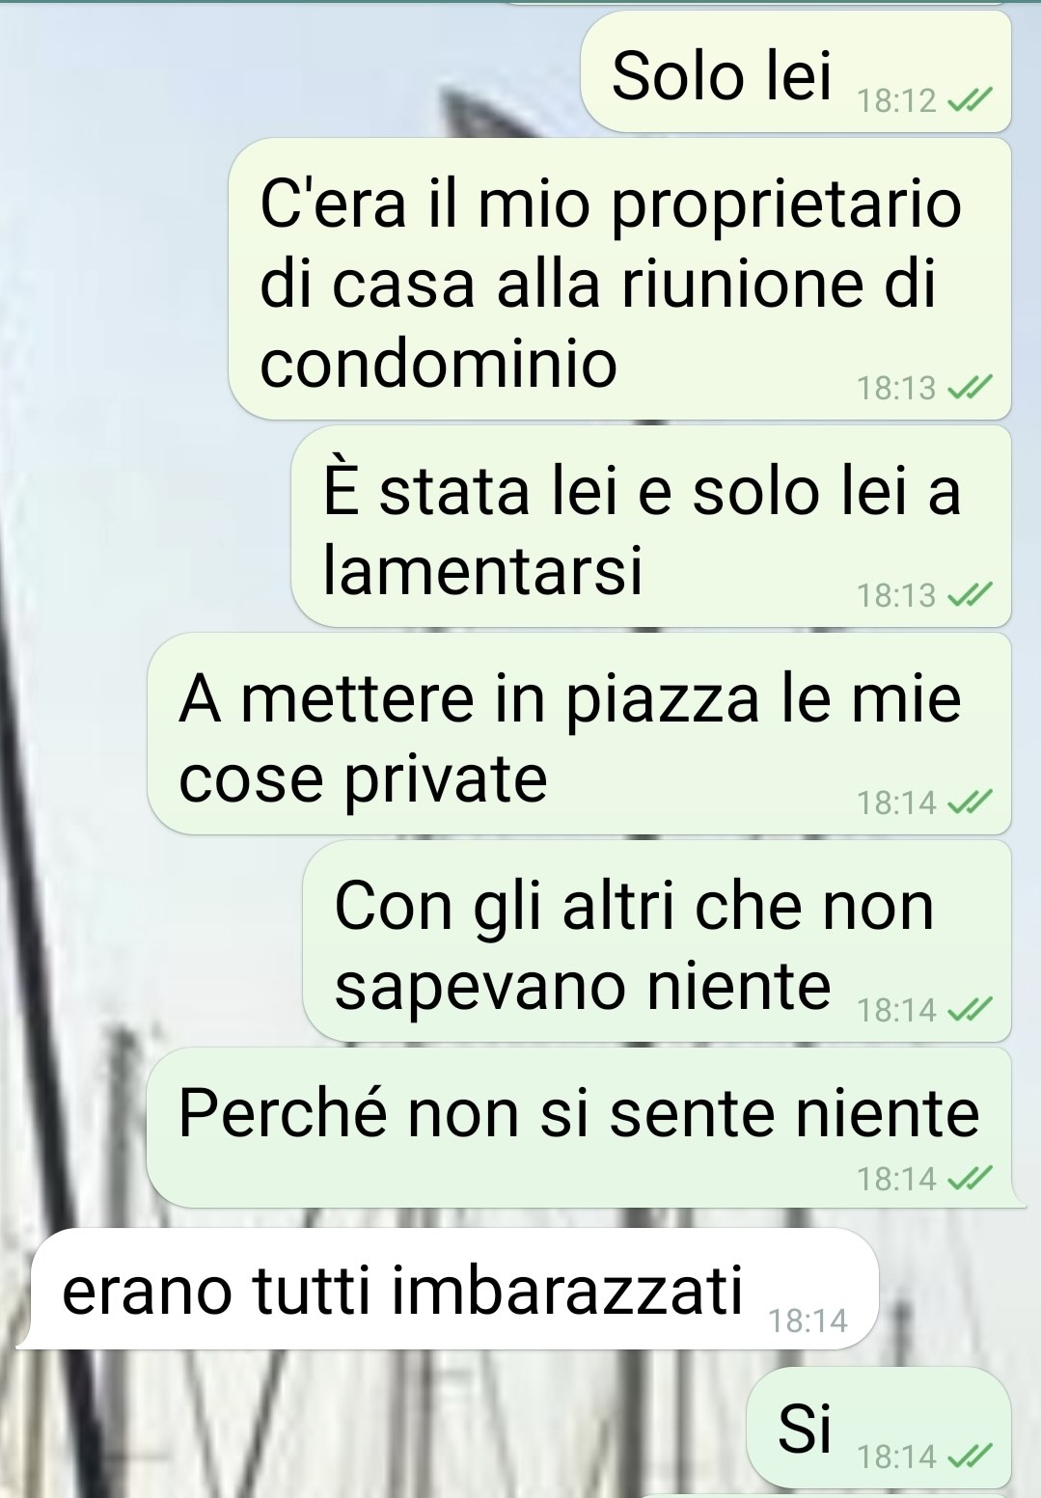Tap double-check icon on 'lamentarsi' message

click(x=968, y=595)
